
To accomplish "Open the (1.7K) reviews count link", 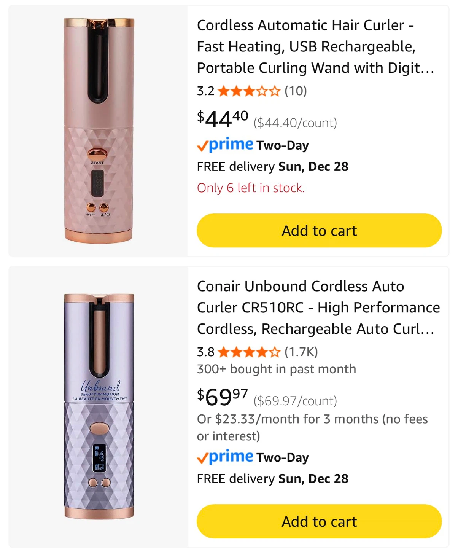I will click(301, 352).
